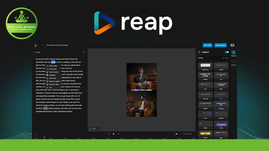Open the Captions sidebar tab
Screen dimensions: 269x151
[234, 53]
